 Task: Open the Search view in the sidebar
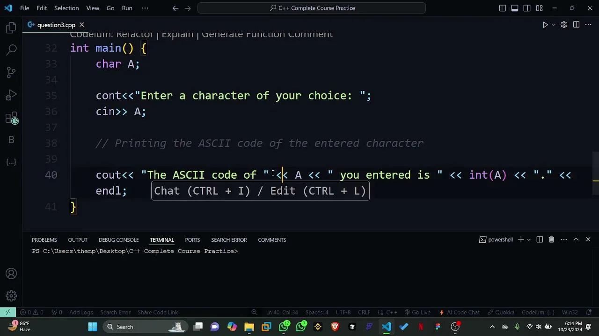11,49
